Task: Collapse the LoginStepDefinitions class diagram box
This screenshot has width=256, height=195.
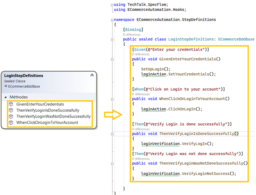Action: click(x=92, y=75)
